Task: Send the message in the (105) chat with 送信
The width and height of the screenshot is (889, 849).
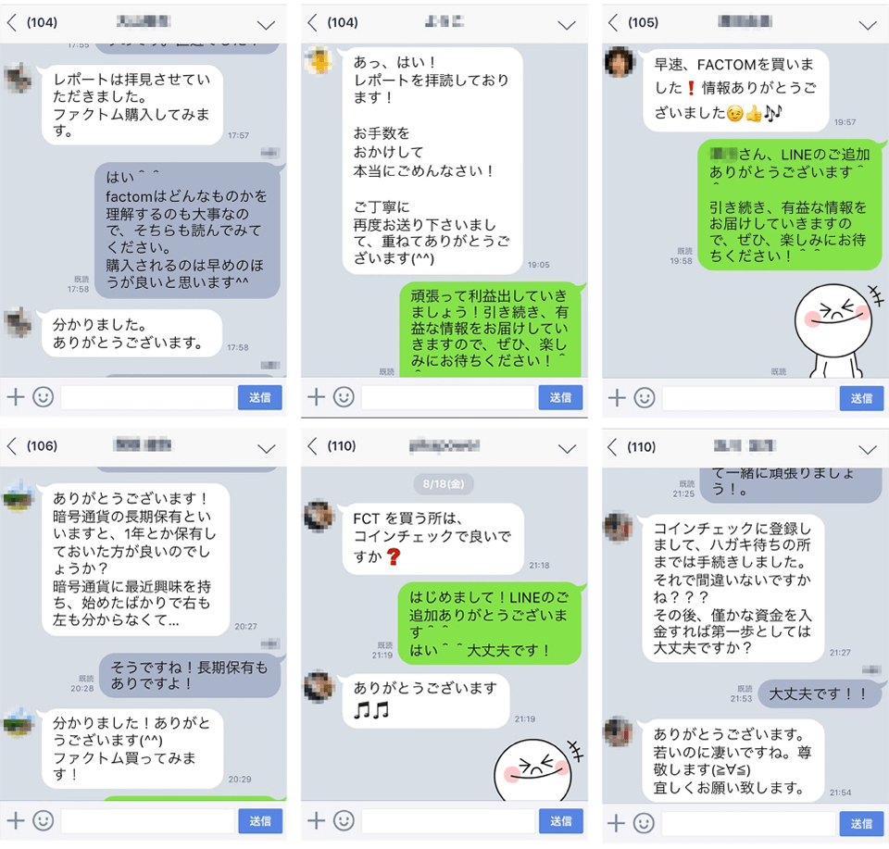Action: pos(860,398)
